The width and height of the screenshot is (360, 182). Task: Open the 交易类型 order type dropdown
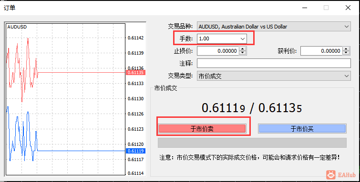coord(274,76)
